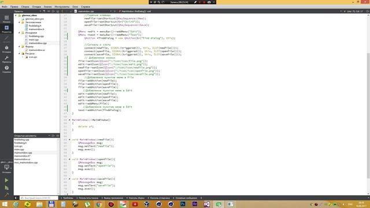Screen dimensions: 370x208
Task: Open Google Chrome from the taskbar
Action: tap(99, 204)
